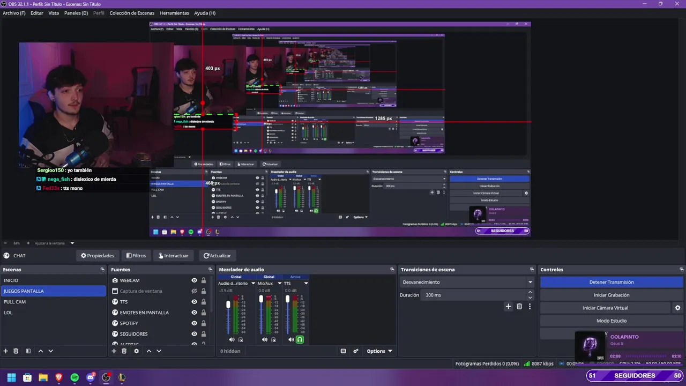Move selected scene up

[40, 351]
